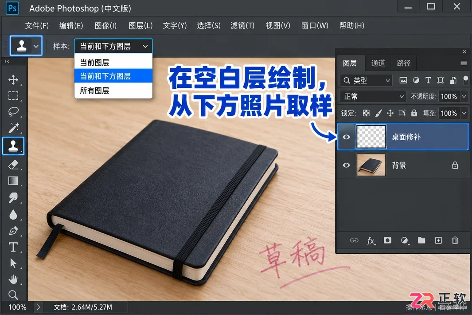
Task: Select the Eraser tool
Action: tap(13, 165)
